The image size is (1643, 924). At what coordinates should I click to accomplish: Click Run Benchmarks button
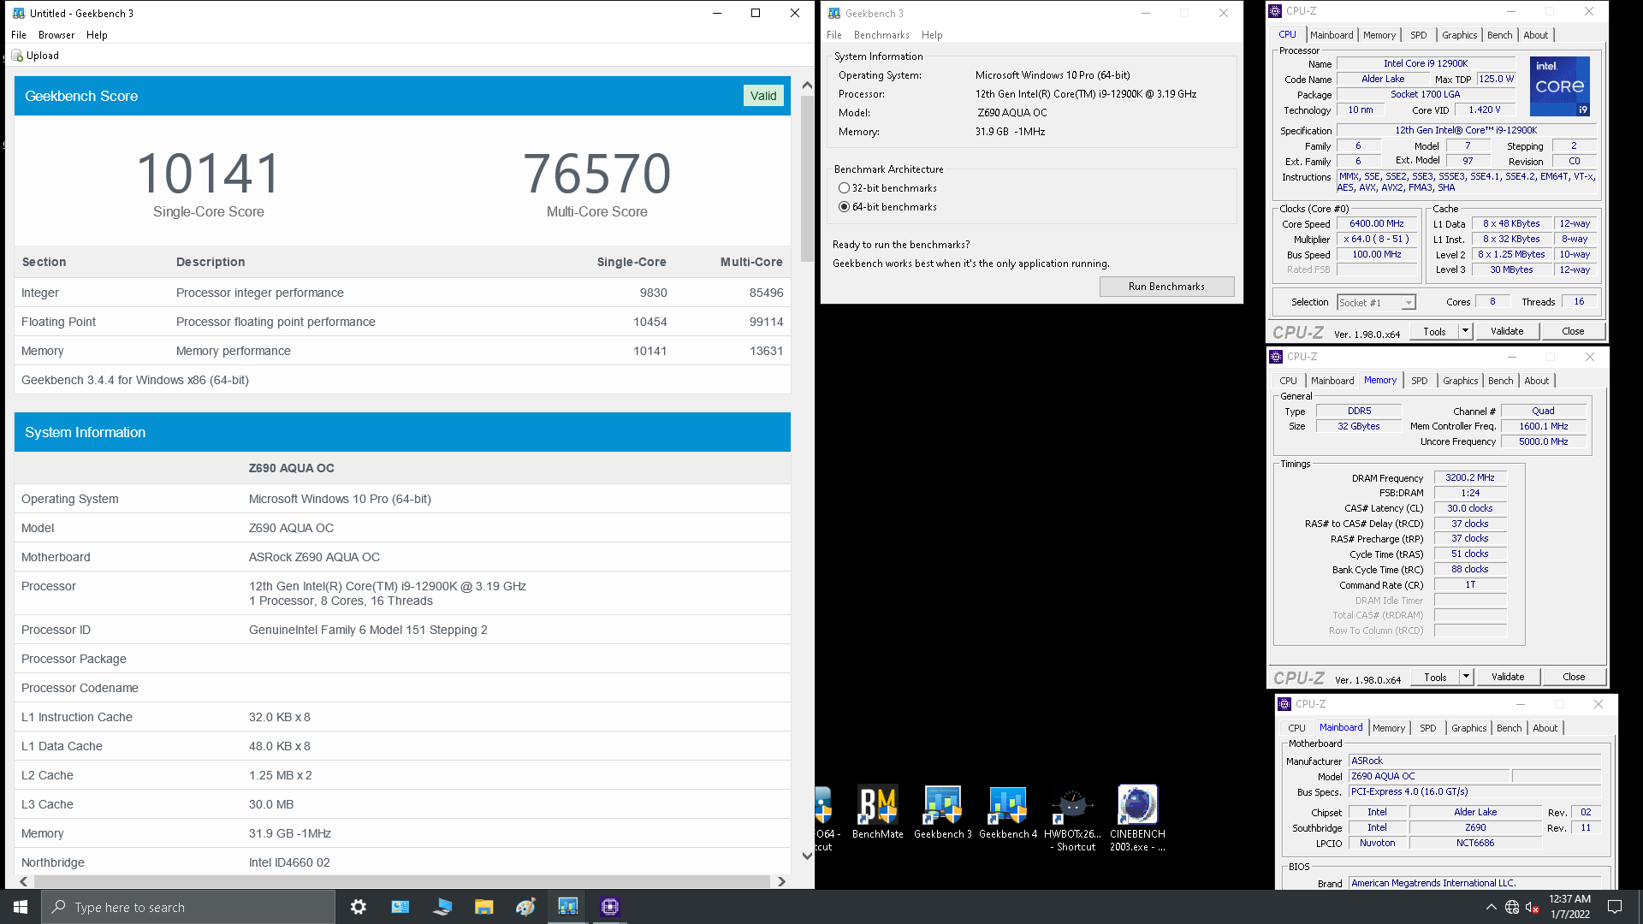[1166, 287]
